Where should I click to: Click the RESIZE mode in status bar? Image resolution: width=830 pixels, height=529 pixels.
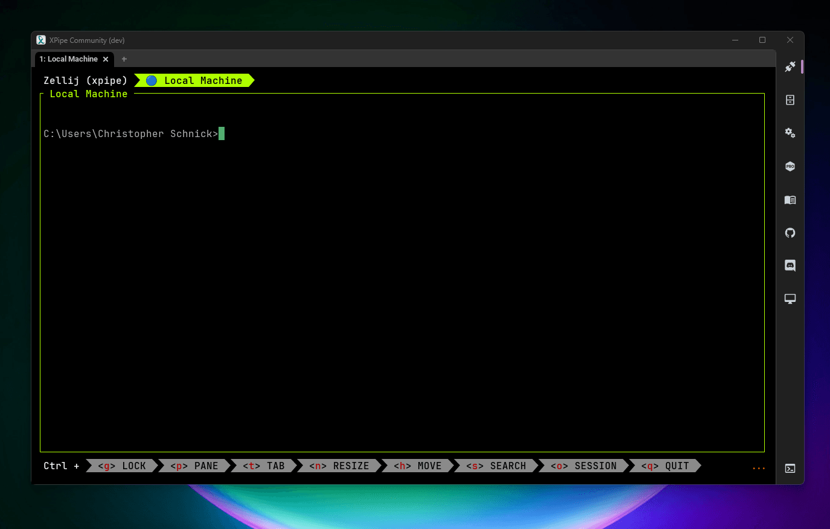(x=339, y=466)
